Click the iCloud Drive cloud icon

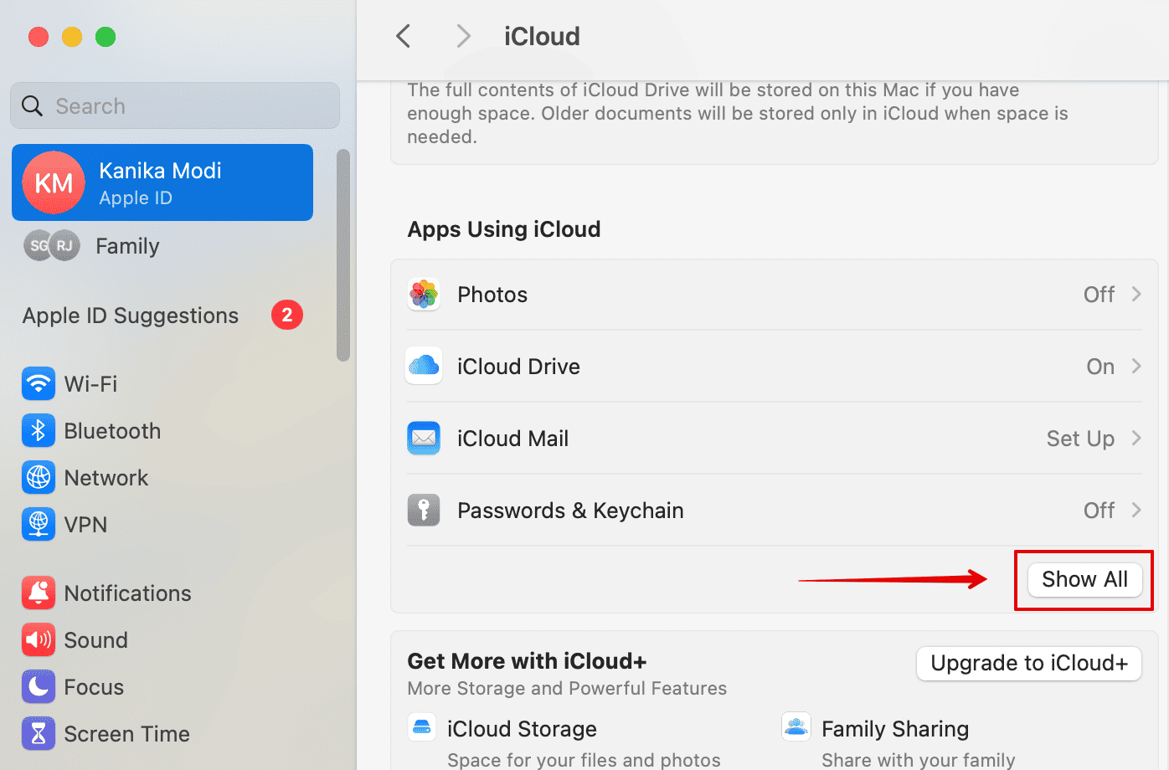424,367
